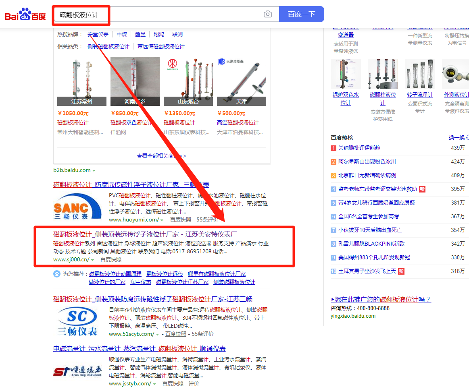This screenshot has height=387, width=469.
Task: Open hot topic 监考老师忘带监考证交警火速救助
Action: tap(377, 189)
